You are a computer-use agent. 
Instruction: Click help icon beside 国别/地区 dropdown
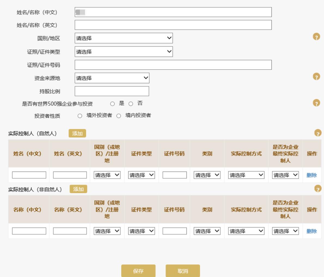pyautogui.click(x=316, y=37)
